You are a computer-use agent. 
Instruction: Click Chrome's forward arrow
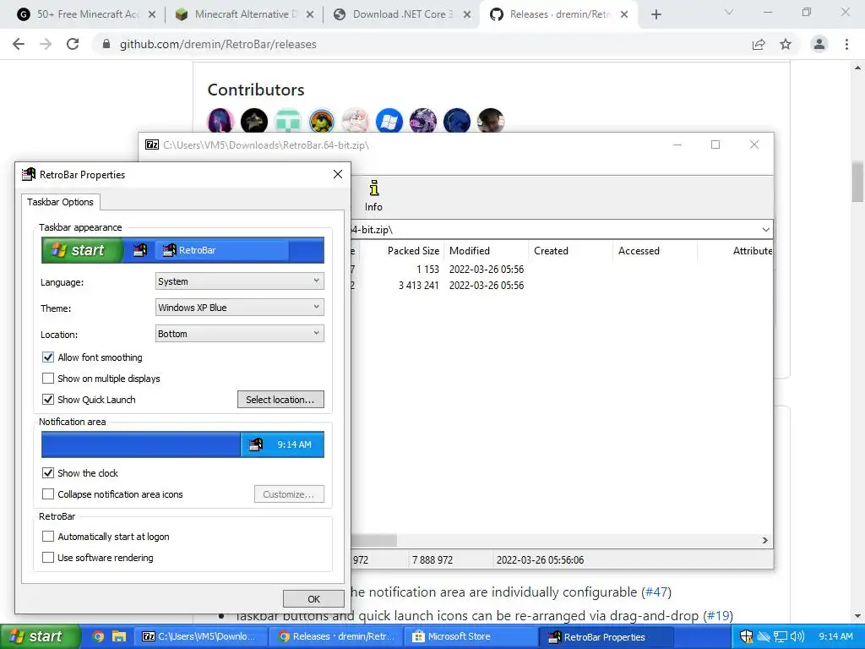pos(46,44)
